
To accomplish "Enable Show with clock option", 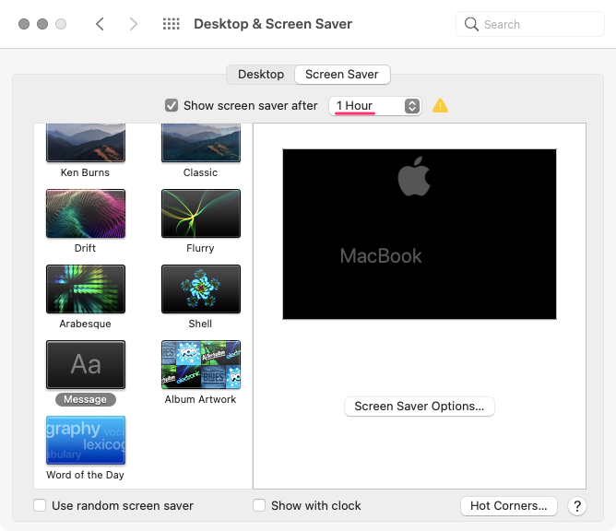I will point(259,505).
